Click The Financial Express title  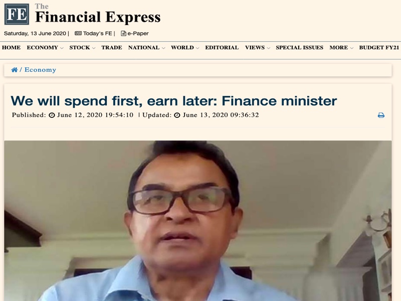[x=98, y=14]
